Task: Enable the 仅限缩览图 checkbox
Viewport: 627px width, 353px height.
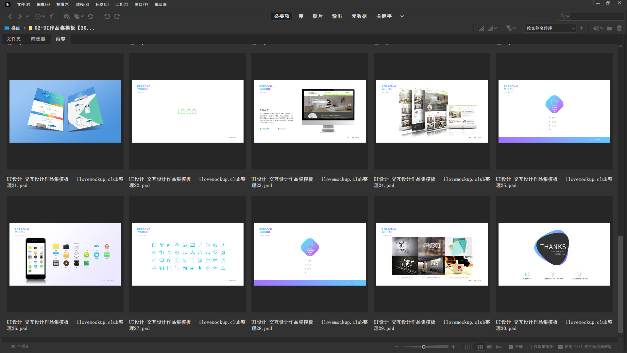Action: (530, 347)
